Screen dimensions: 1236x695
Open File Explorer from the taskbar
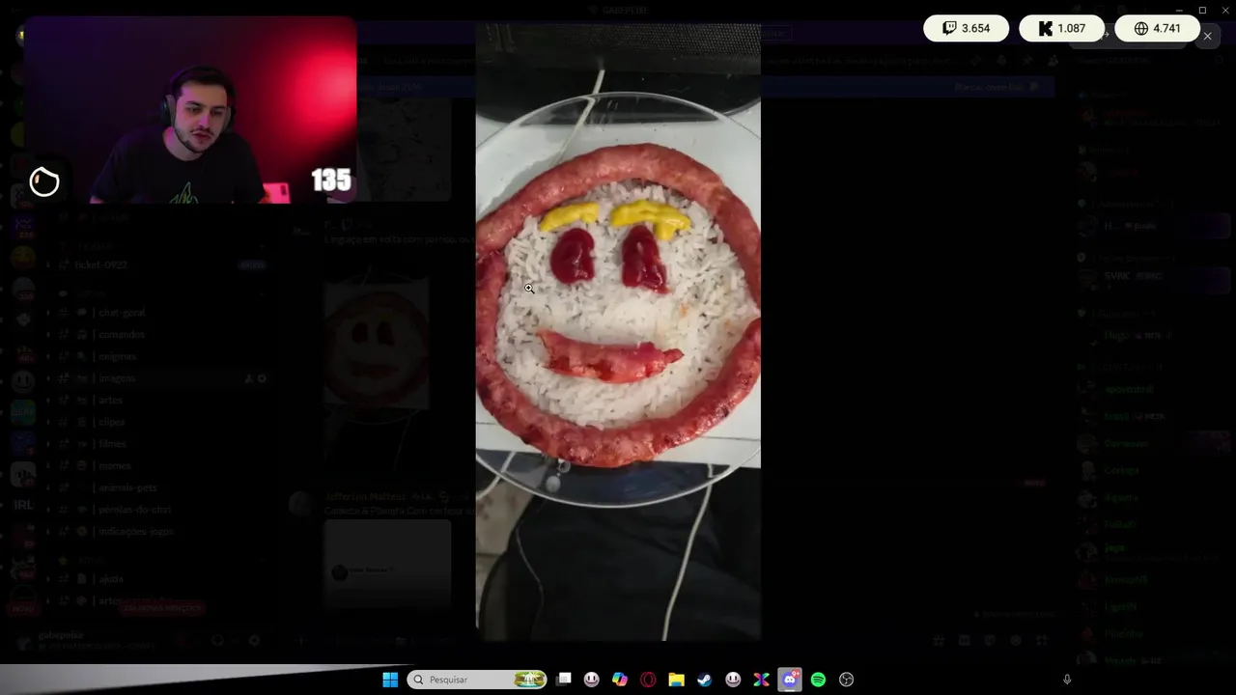click(x=676, y=680)
